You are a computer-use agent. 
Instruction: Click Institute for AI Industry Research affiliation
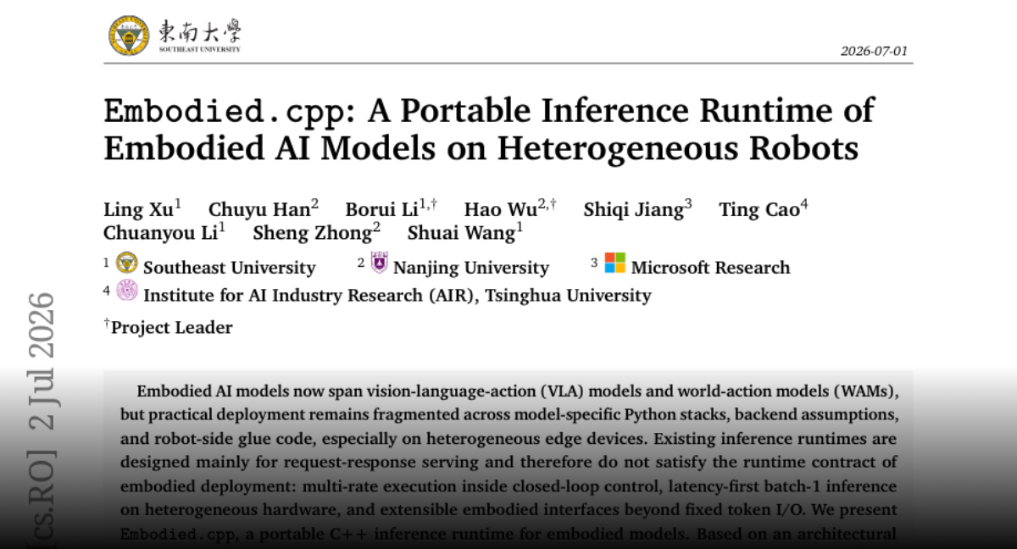click(x=397, y=295)
